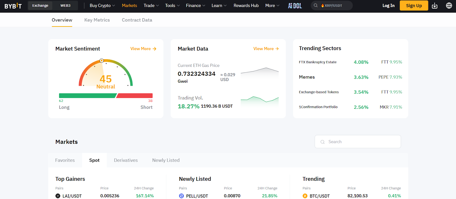This screenshot has height=199, width=456.
Task: Click the green Long ratio bar
Action: coord(88,96)
